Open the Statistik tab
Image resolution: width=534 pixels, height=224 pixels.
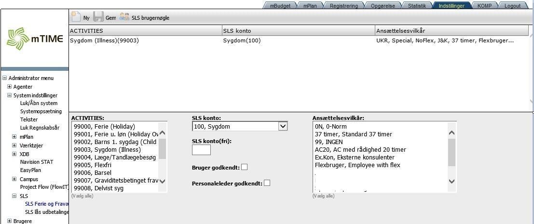click(417, 6)
